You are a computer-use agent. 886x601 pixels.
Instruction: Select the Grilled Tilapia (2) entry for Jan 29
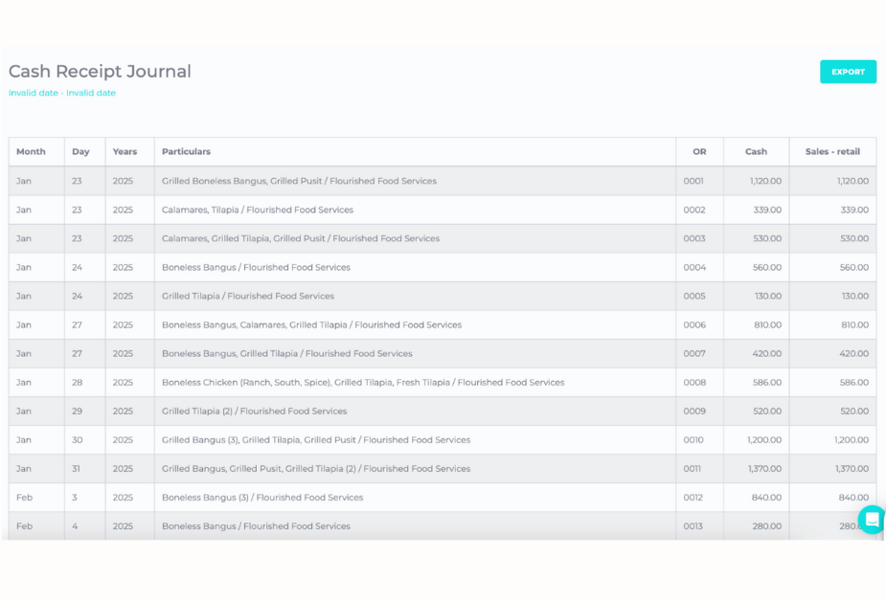(254, 412)
